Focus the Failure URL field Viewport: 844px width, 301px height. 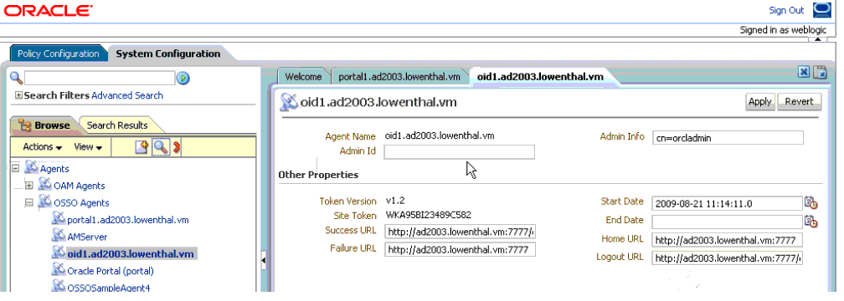click(460, 249)
